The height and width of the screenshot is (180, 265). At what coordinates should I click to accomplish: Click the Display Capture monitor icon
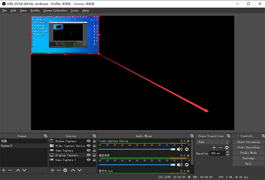51,155
